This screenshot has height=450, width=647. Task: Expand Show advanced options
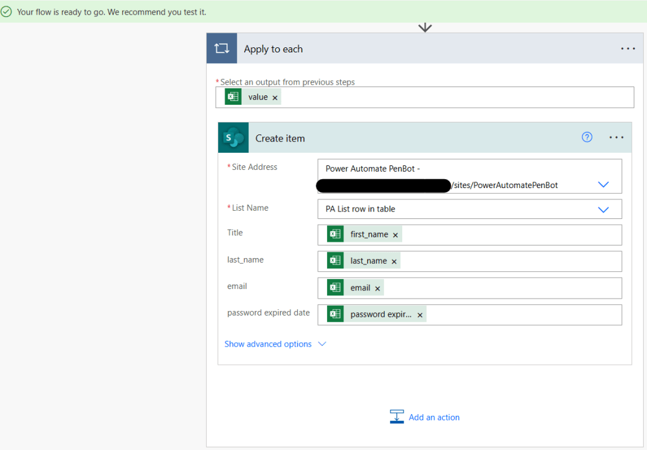coord(275,344)
